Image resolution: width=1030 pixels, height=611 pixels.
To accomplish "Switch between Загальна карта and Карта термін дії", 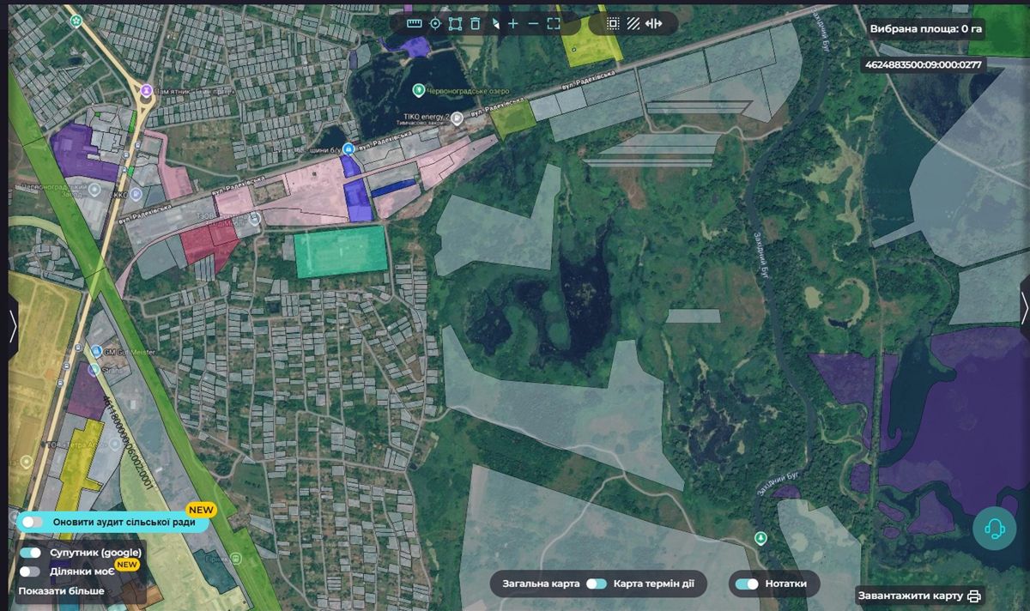I will click(597, 584).
